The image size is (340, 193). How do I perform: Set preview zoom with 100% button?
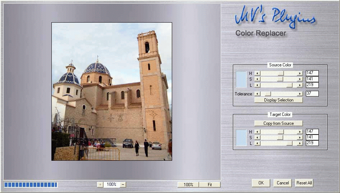[x=188, y=184]
